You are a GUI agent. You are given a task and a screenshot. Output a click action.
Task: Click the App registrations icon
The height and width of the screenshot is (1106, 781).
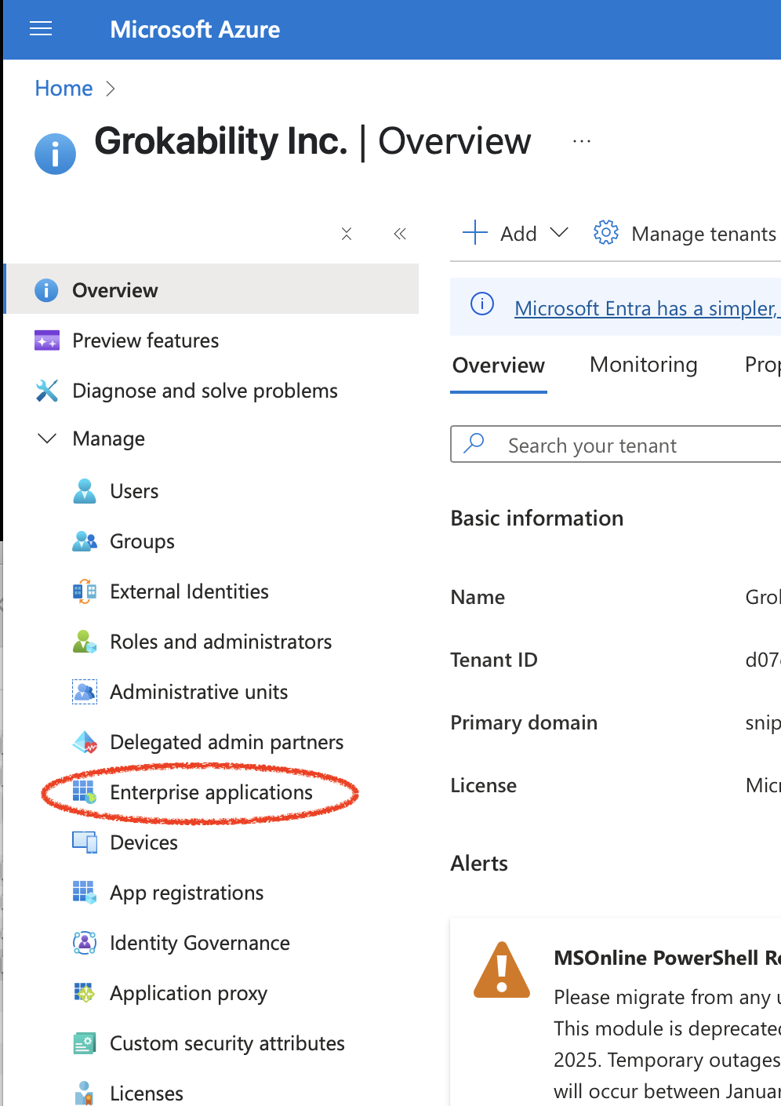click(85, 893)
